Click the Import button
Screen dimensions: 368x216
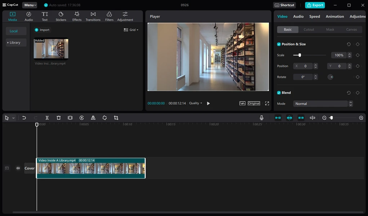pyautogui.click(x=42, y=30)
